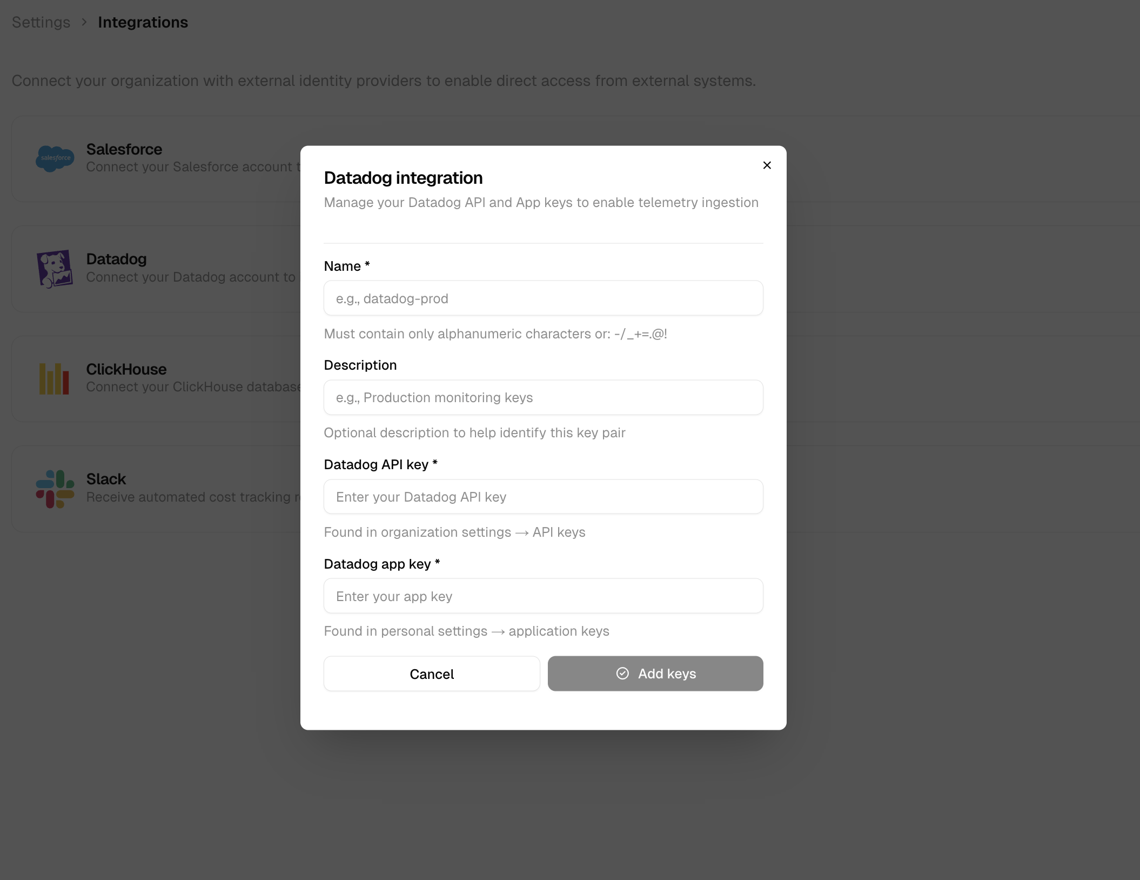1140x880 pixels.
Task: Click the Datadog integration dialog title
Action: click(403, 177)
